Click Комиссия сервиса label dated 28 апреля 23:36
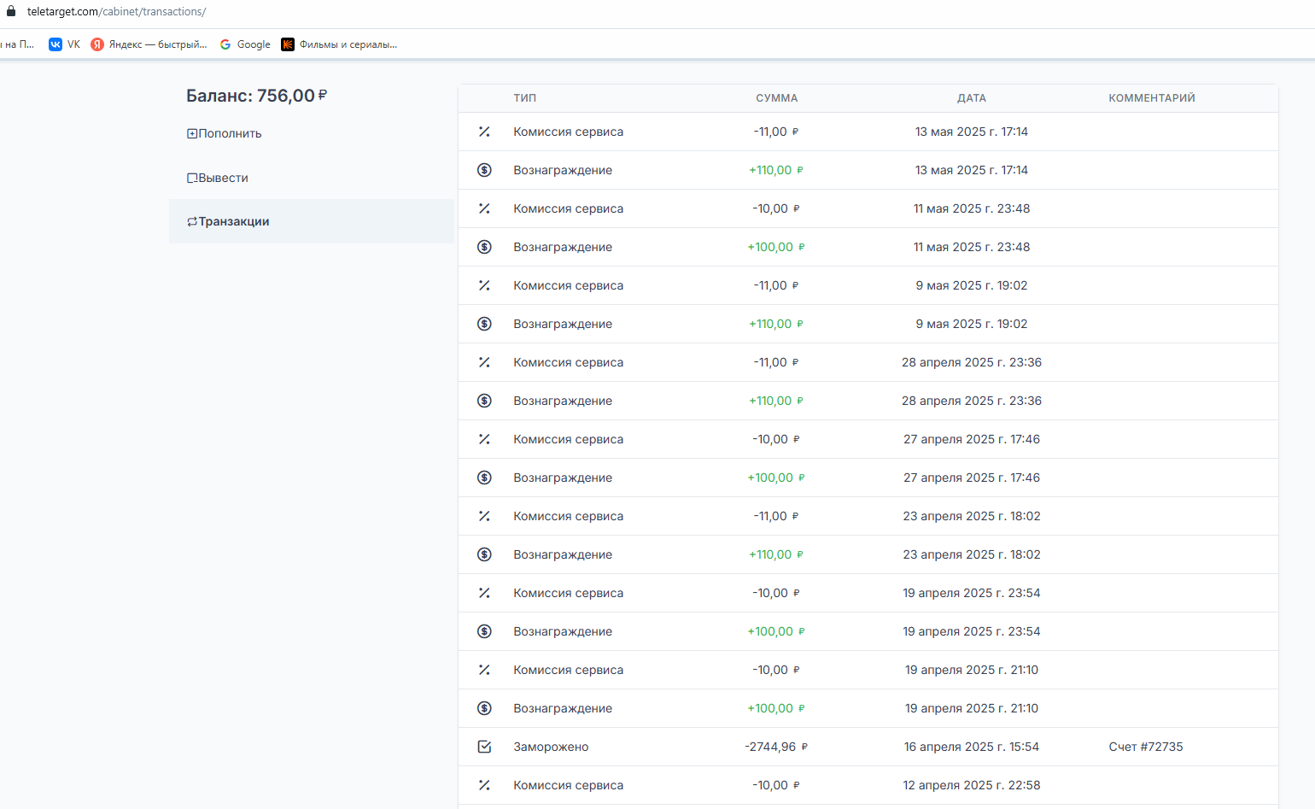1315x809 pixels. coord(568,362)
